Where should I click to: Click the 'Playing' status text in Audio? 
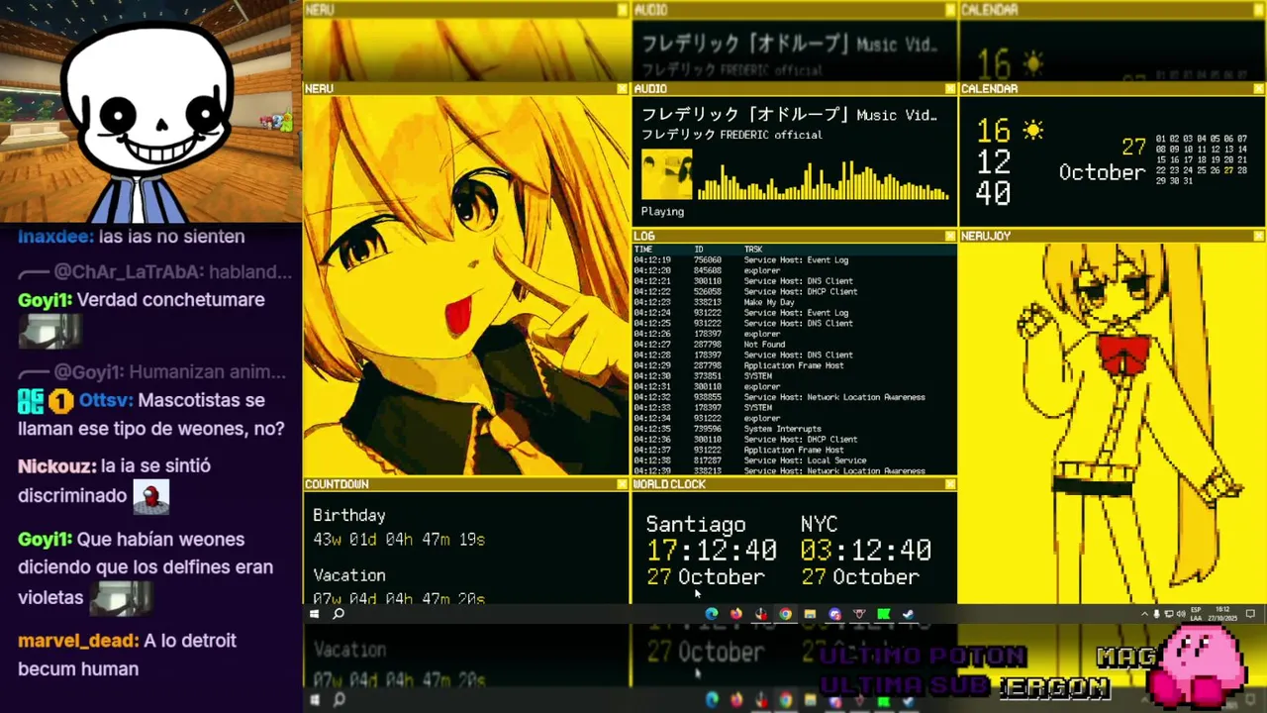(x=662, y=211)
